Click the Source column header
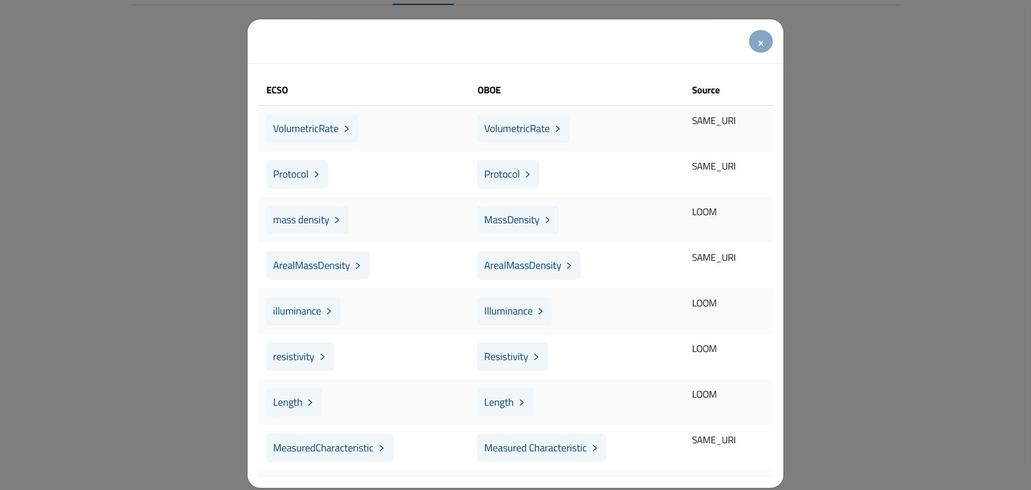This screenshot has height=490, width=1031. pos(706,90)
